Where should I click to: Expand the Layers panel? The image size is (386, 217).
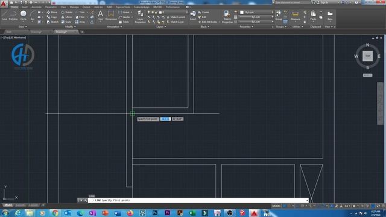[161, 27]
